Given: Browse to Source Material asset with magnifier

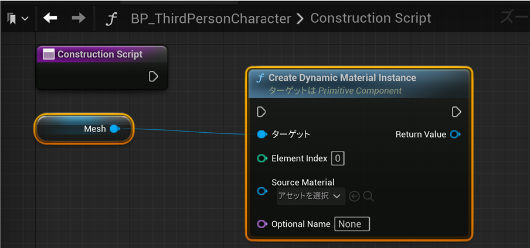Looking at the screenshot, I should (x=368, y=197).
